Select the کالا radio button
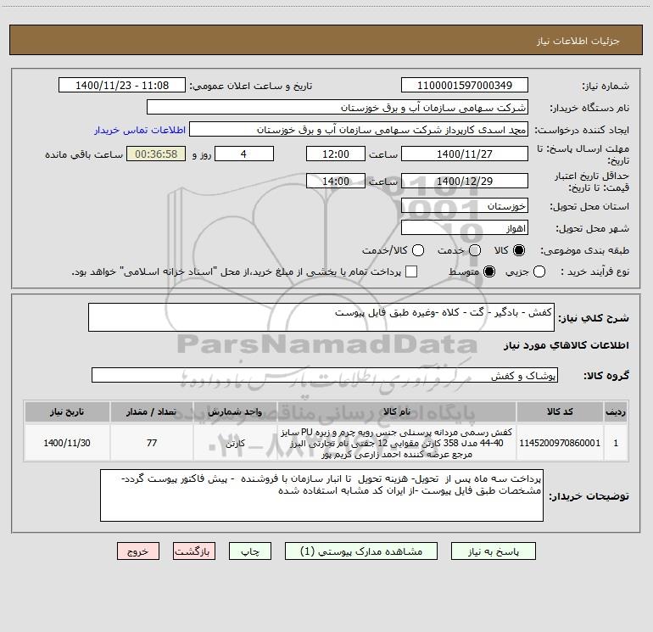This screenshot has width=653, height=632. click(x=519, y=250)
